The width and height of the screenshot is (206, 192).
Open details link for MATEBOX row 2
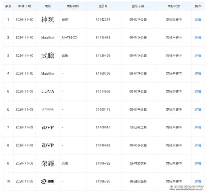(x=198, y=38)
